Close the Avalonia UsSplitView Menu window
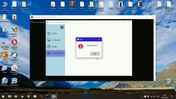The height and width of the screenshot is (99, 176). [129, 22]
